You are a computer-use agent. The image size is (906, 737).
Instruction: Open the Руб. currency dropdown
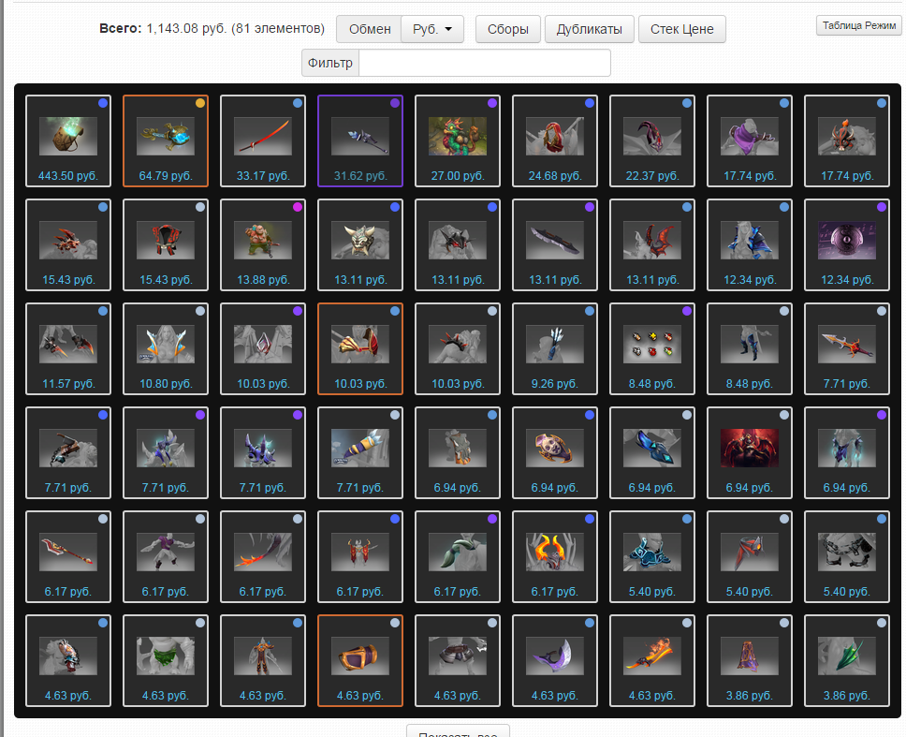[x=432, y=29]
